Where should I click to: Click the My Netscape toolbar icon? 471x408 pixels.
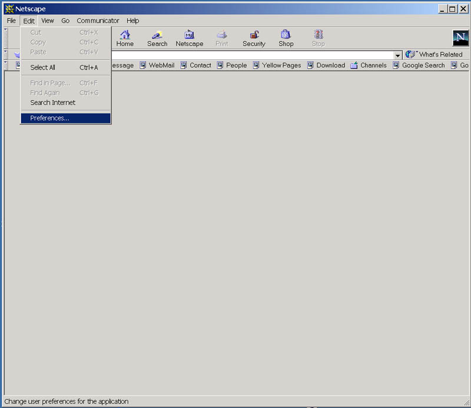pos(189,35)
